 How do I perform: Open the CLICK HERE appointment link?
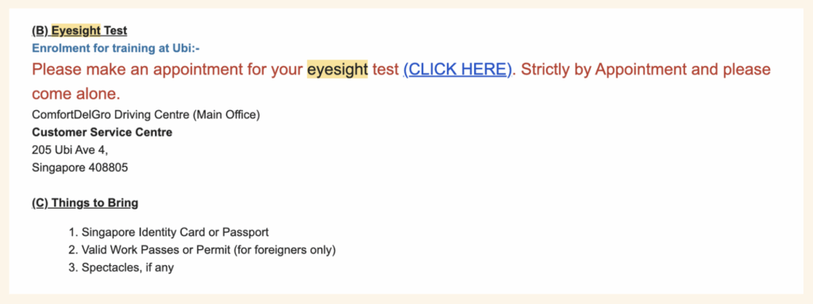click(458, 70)
